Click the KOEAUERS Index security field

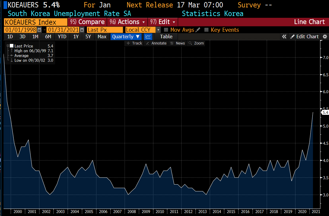pos(36,22)
